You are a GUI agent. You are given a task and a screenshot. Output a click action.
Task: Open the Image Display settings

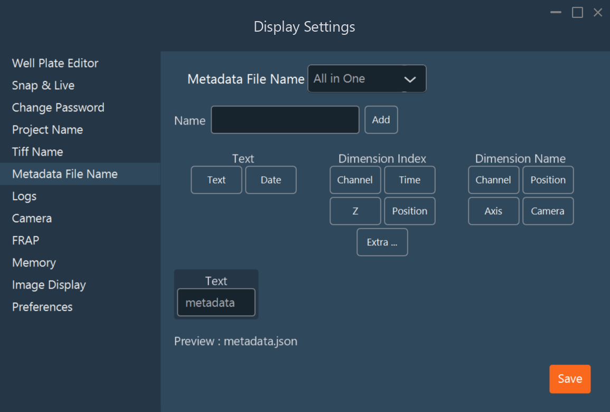[49, 284]
